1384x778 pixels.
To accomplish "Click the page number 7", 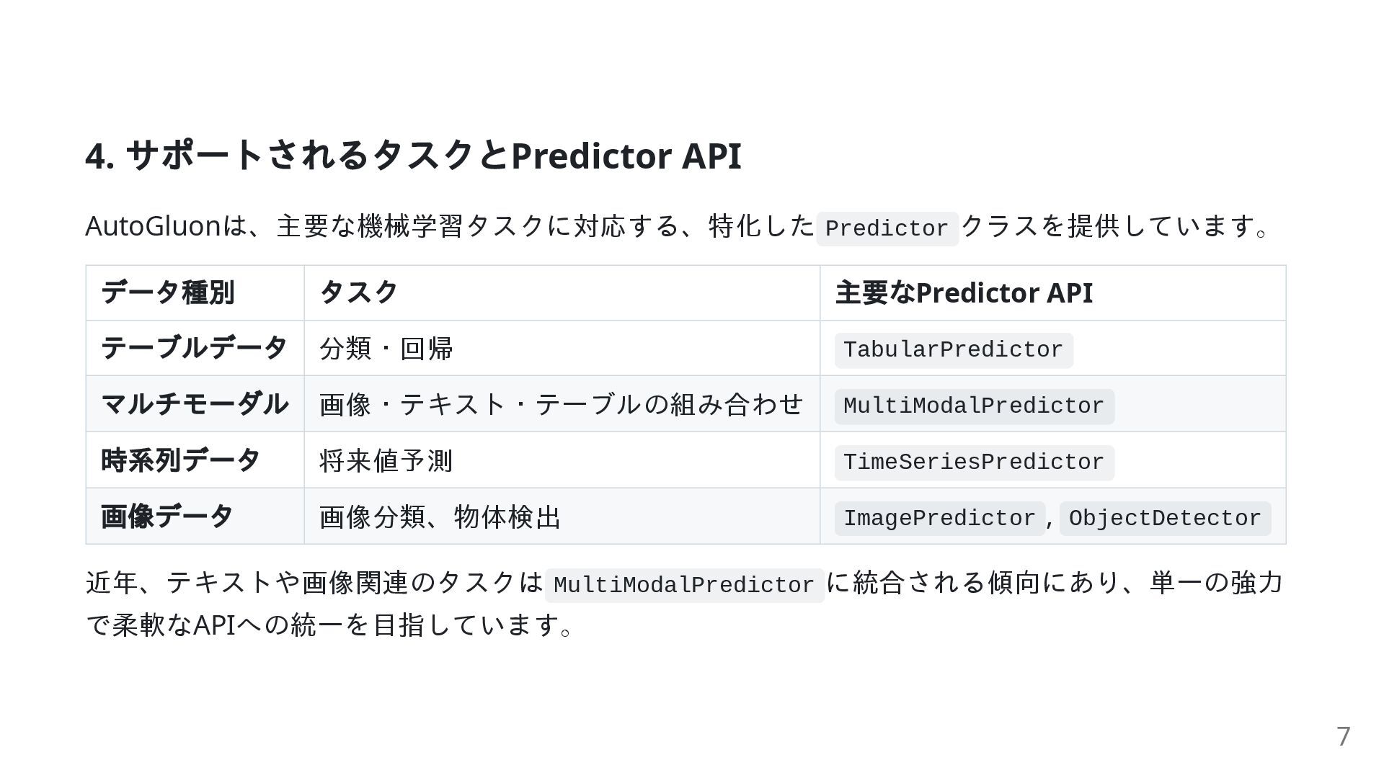I will click(x=1344, y=737).
